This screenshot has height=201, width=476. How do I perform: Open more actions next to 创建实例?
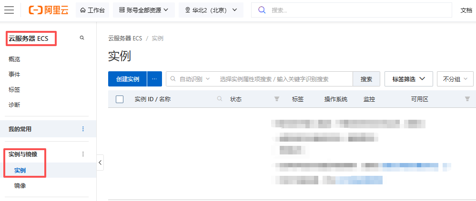point(154,79)
